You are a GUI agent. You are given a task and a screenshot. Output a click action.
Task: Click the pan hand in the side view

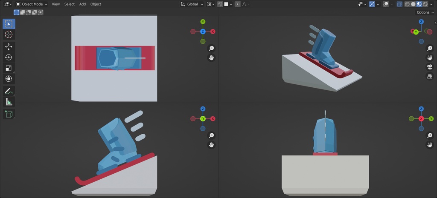[430, 145]
